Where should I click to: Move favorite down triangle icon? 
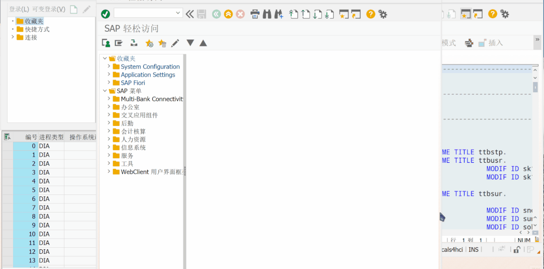click(x=190, y=43)
